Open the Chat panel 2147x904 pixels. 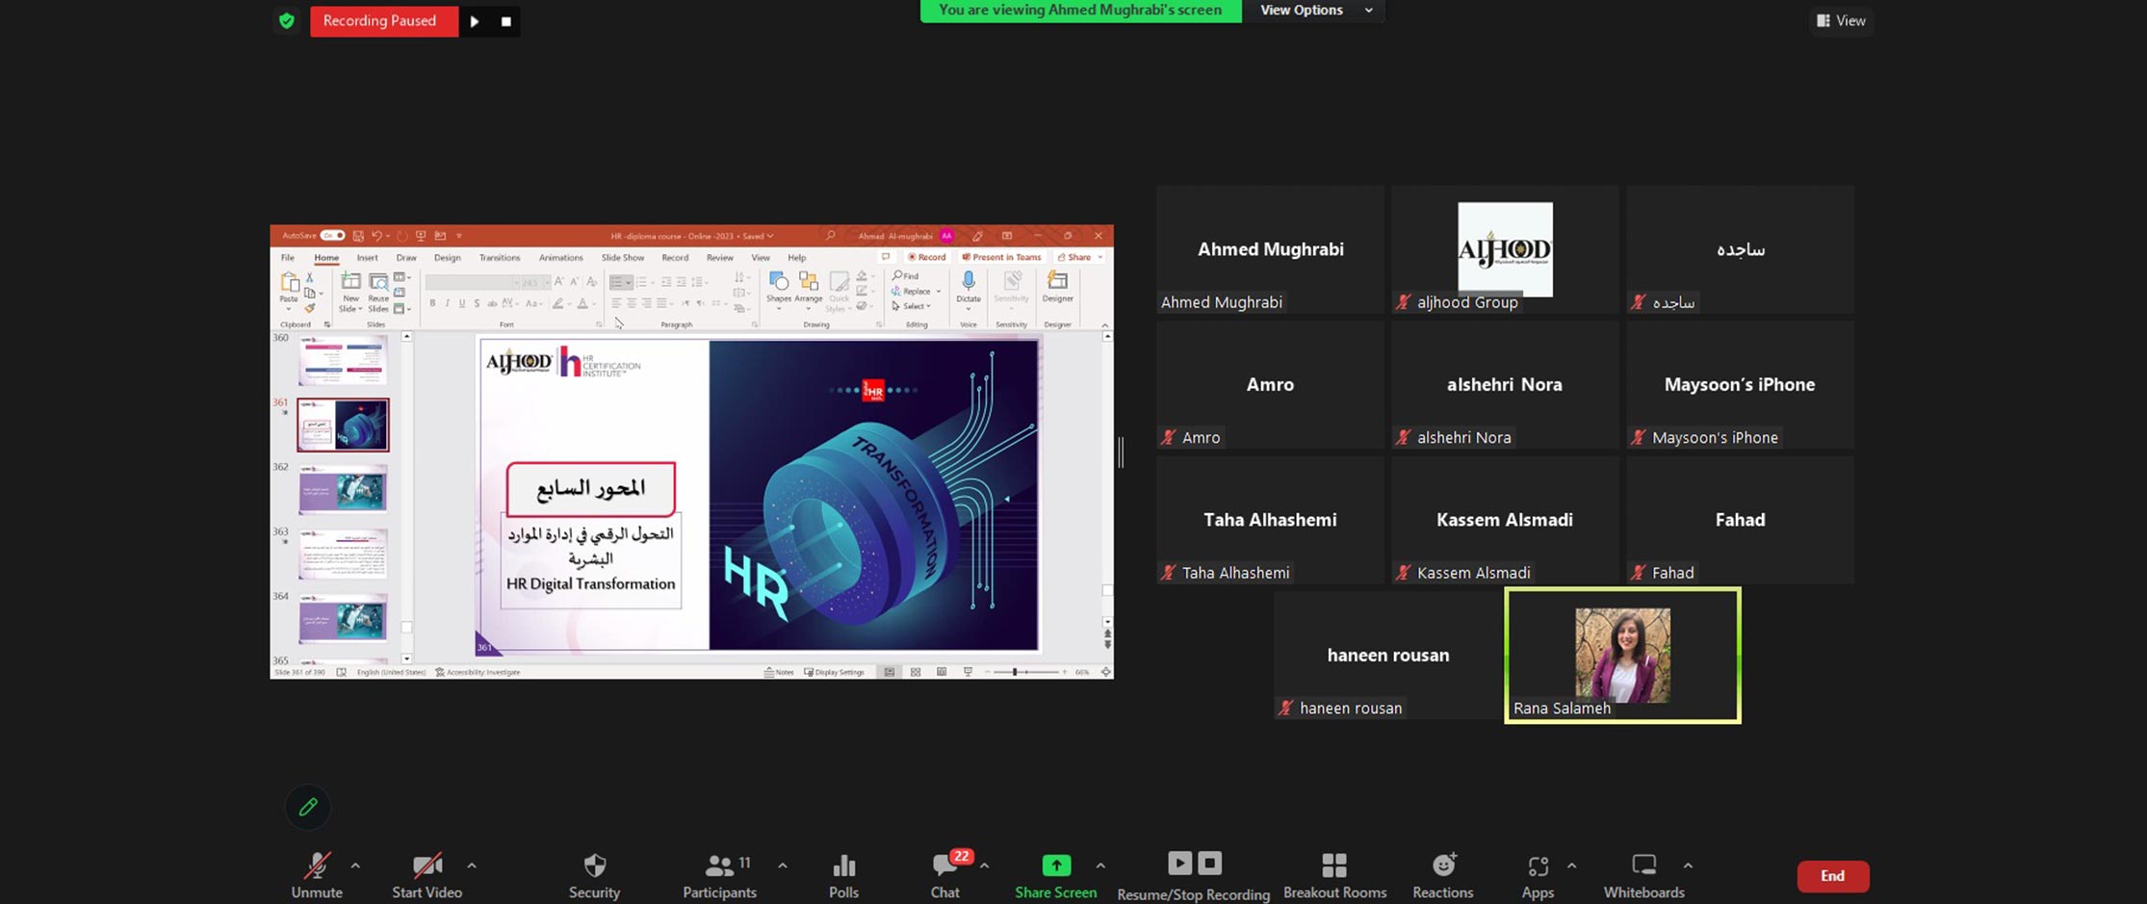(944, 866)
